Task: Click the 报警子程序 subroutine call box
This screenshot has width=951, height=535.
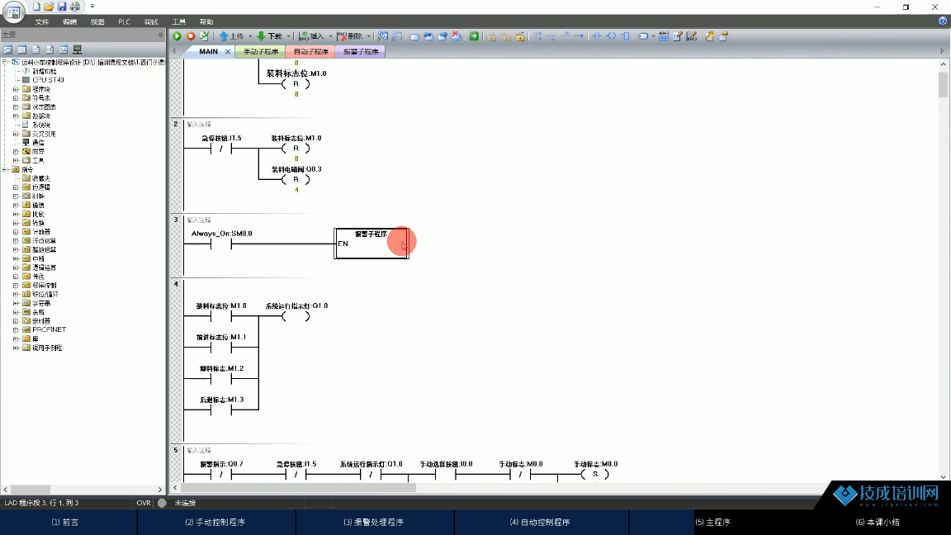Action: pyautogui.click(x=371, y=244)
